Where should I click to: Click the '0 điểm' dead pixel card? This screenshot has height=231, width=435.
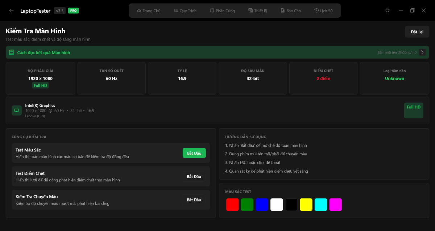(x=323, y=78)
